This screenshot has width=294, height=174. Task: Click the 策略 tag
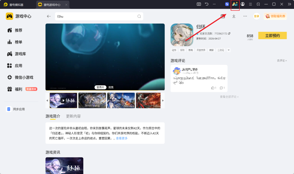[190, 50]
